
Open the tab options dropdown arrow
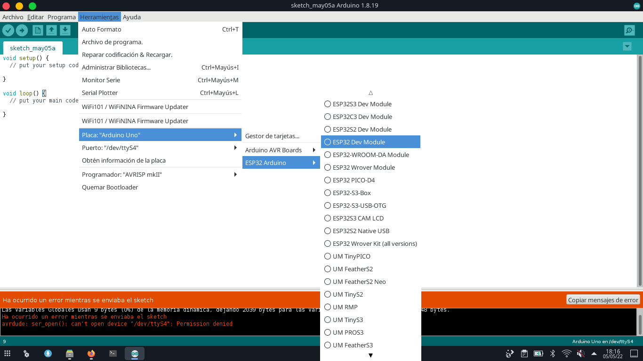click(x=627, y=46)
